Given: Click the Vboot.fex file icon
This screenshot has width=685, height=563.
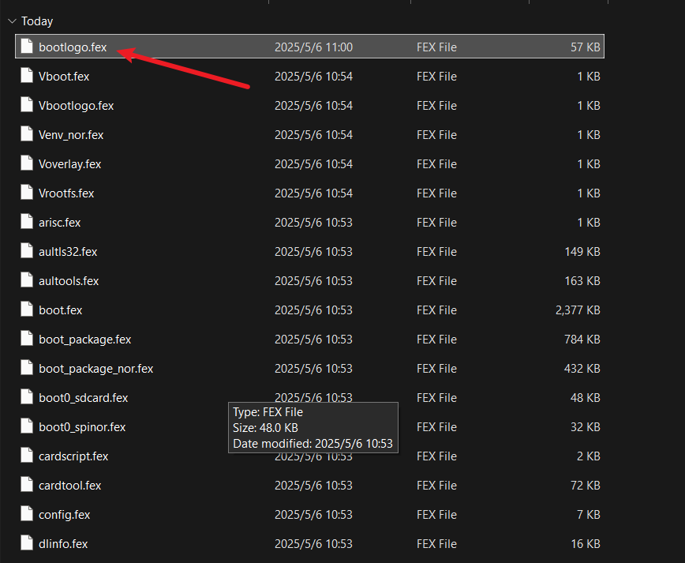Looking at the screenshot, I should tap(27, 77).
